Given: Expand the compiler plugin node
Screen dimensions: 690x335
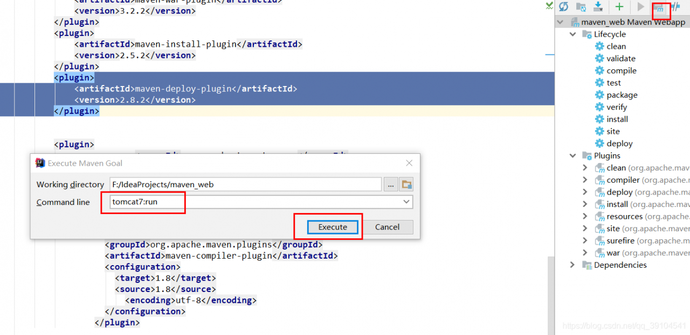Looking at the screenshot, I should tap(585, 180).
